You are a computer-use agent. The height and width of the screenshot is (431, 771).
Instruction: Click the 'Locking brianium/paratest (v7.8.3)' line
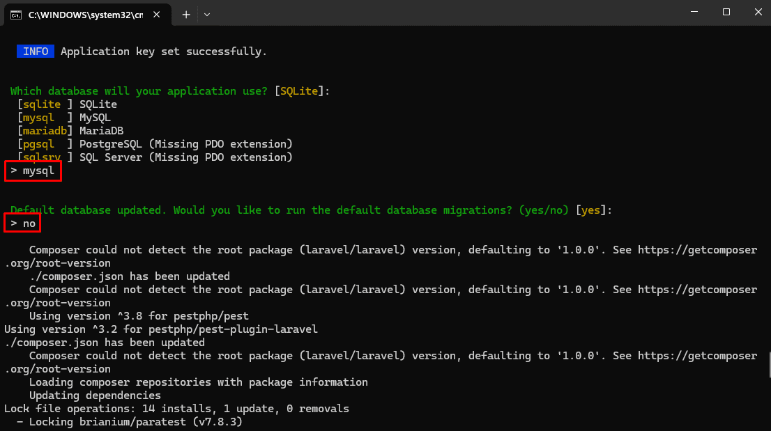coord(129,422)
